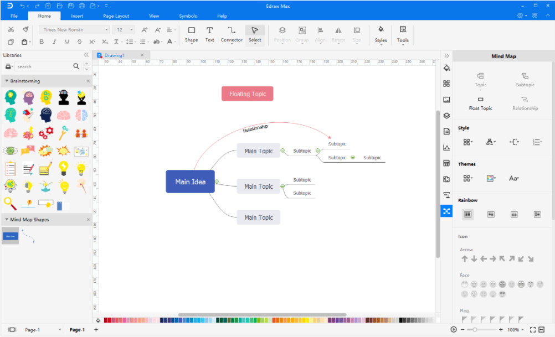Collapse the first Main Topic branch
This screenshot has width=555, height=337.
pos(282,151)
